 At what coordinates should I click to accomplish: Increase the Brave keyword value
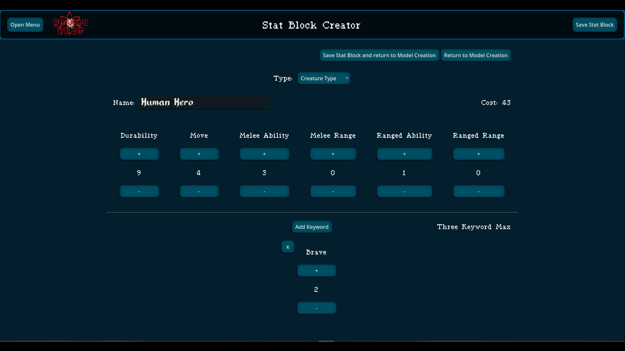point(316,270)
